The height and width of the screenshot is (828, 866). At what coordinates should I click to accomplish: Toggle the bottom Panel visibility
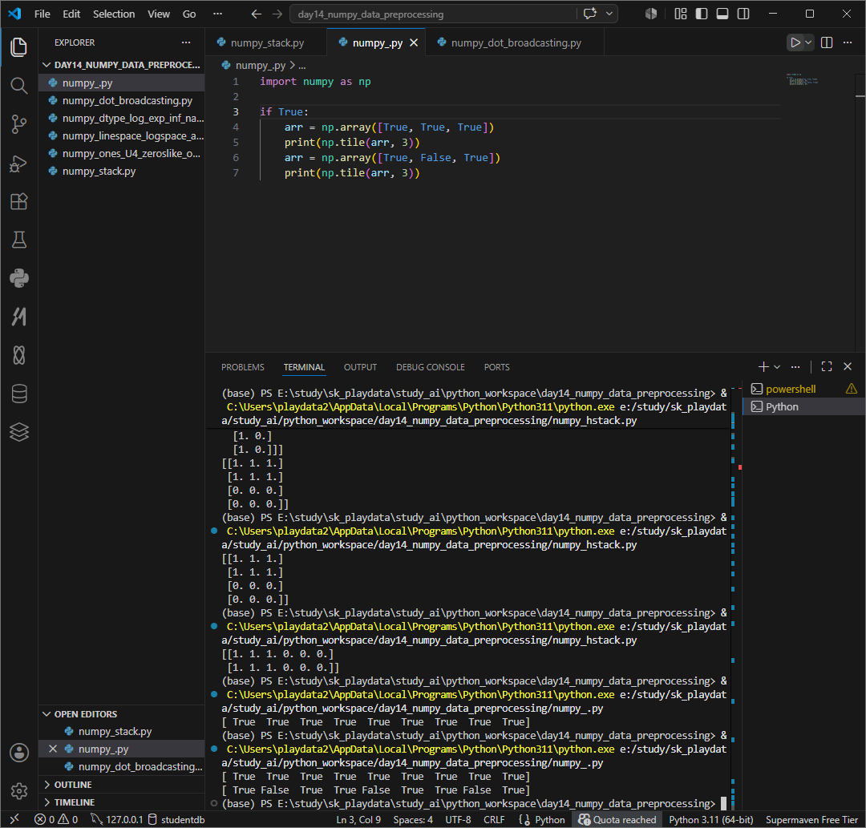(x=722, y=14)
